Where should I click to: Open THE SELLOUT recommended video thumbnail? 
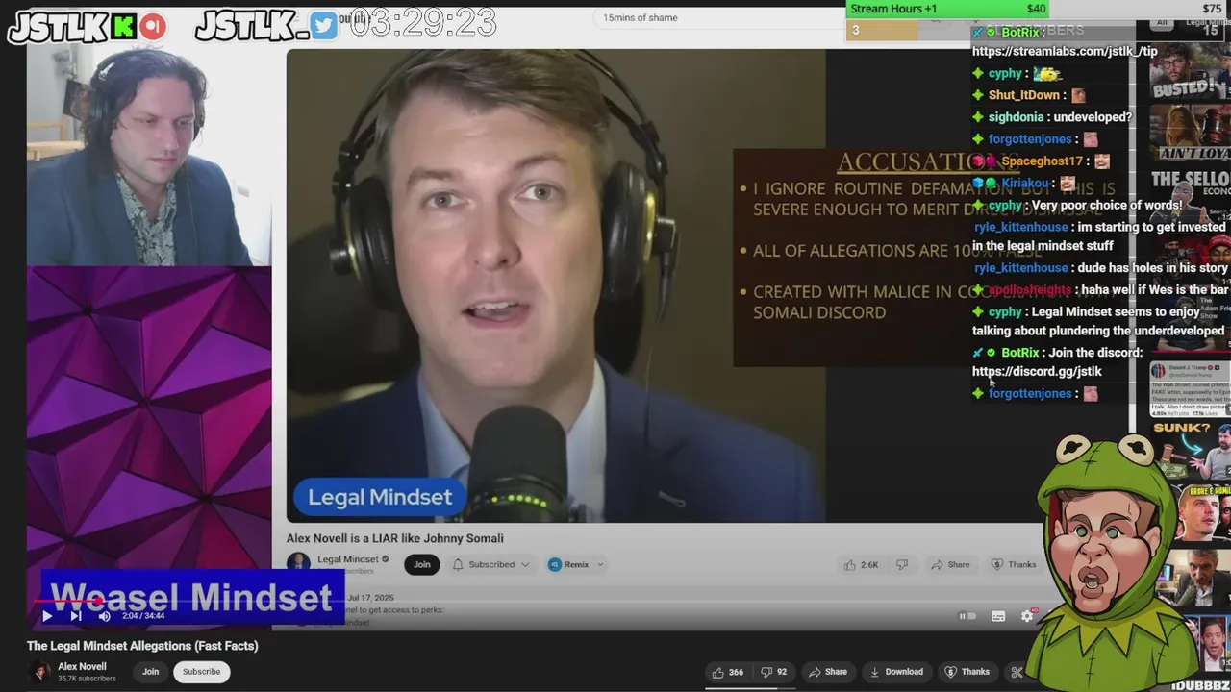click(1190, 196)
